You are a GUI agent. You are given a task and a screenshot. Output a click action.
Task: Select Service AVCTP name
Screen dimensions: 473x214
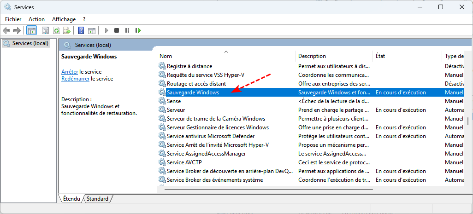184,162
